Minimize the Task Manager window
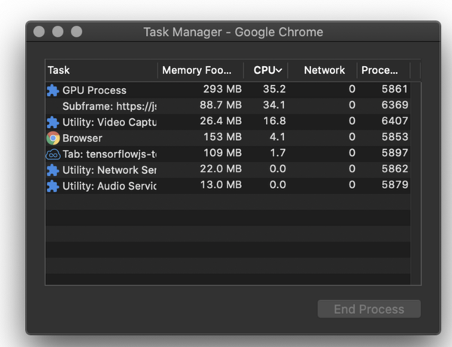Image resolution: width=452 pixels, height=347 pixels. tap(58, 32)
